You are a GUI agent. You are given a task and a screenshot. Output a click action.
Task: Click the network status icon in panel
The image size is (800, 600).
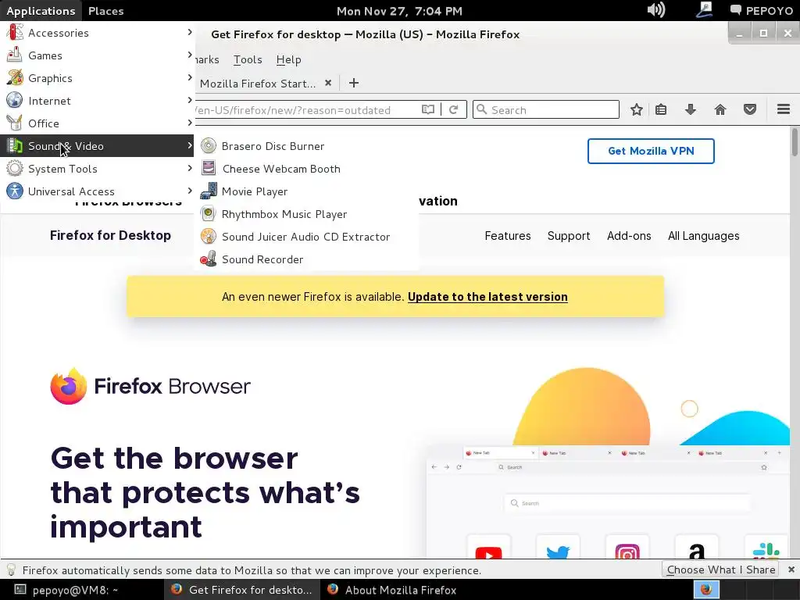pyautogui.click(x=705, y=10)
